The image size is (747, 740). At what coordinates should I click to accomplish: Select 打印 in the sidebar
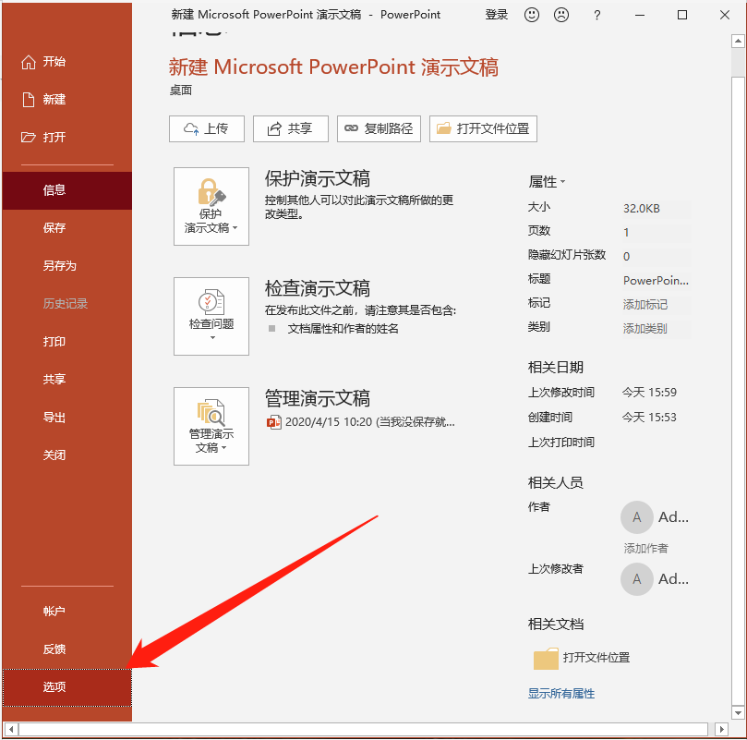[67, 342]
